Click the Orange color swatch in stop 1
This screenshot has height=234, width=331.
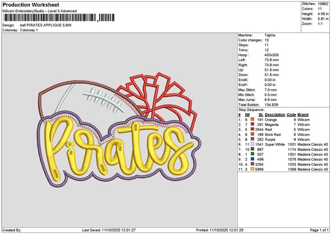pyautogui.click(x=252, y=119)
